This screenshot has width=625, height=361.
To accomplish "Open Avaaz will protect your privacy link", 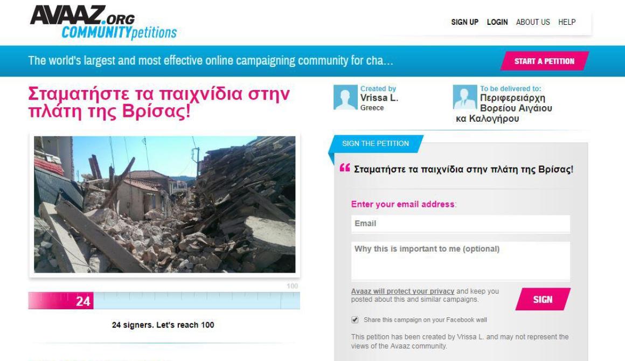I will coord(402,291).
